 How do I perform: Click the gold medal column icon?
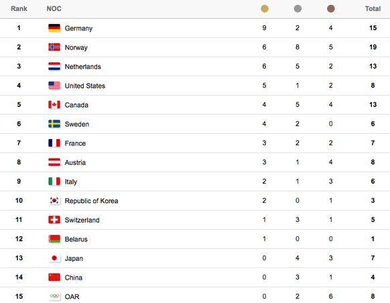265,9
